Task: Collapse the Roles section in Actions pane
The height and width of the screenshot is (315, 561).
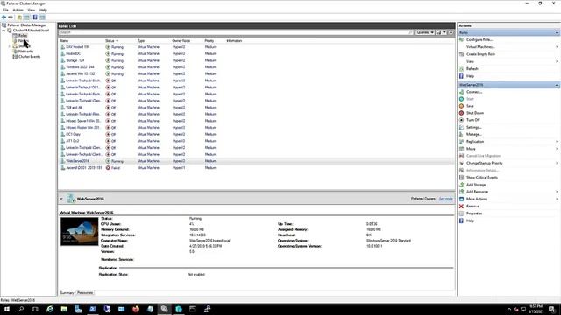Action: coord(557,33)
